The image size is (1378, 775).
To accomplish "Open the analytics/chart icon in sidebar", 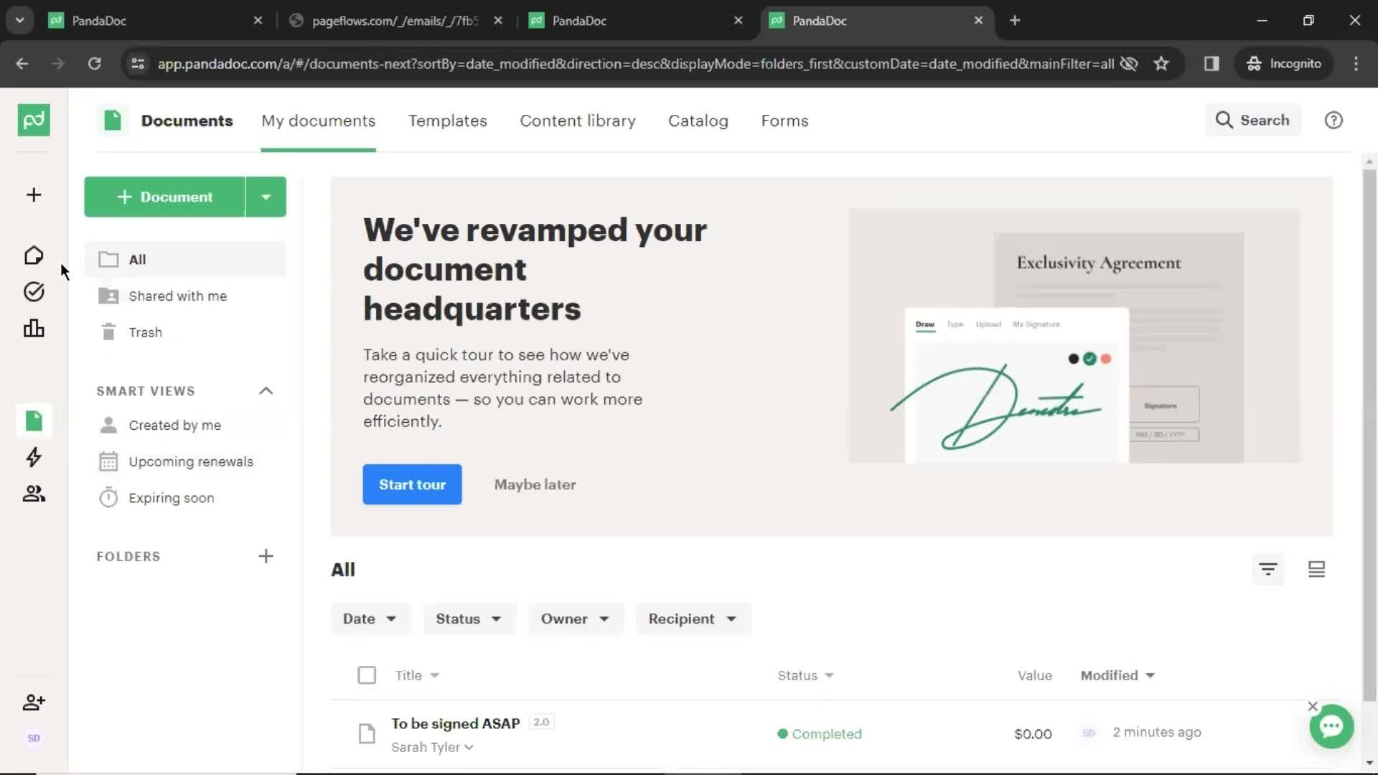I will (34, 329).
